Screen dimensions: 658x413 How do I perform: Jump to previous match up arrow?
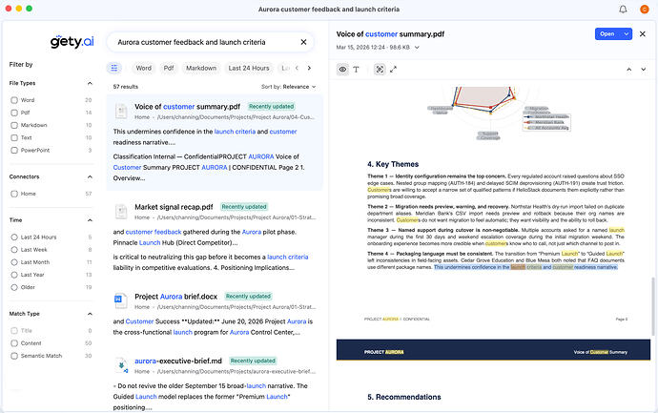point(629,70)
